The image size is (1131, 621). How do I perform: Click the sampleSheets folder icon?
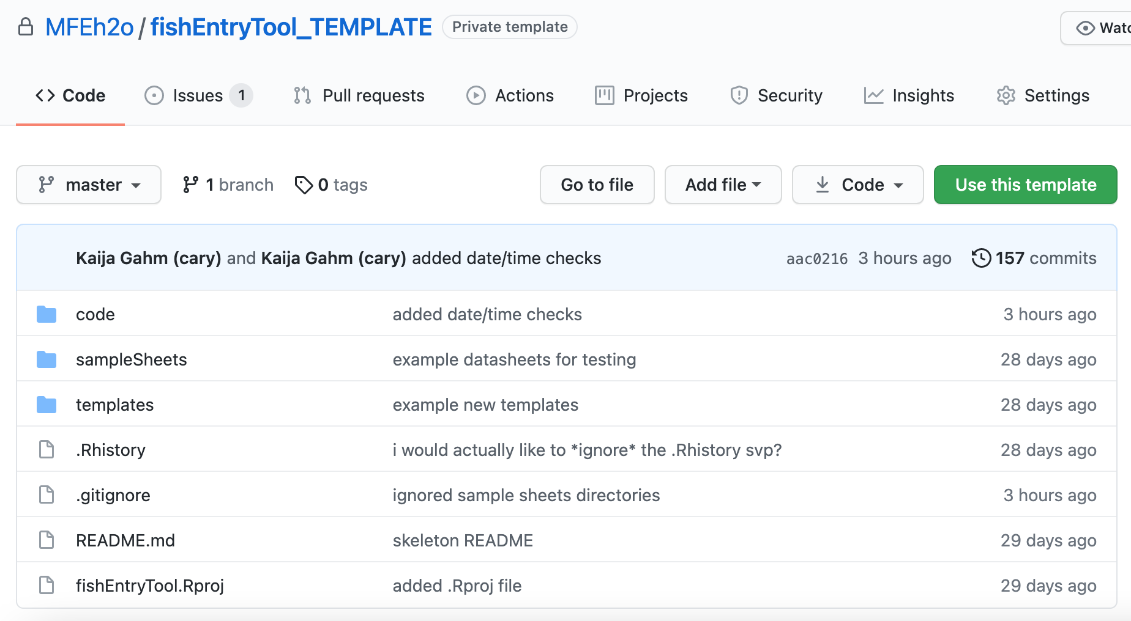(x=47, y=359)
